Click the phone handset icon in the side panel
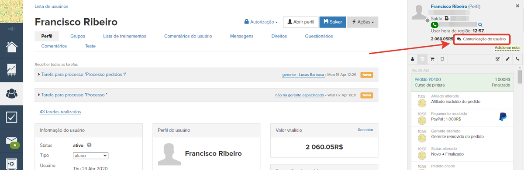 pyautogui.click(x=517, y=59)
